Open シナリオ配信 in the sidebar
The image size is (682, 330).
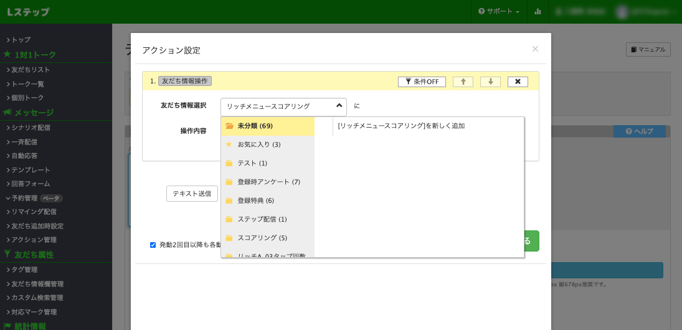point(31,128)
